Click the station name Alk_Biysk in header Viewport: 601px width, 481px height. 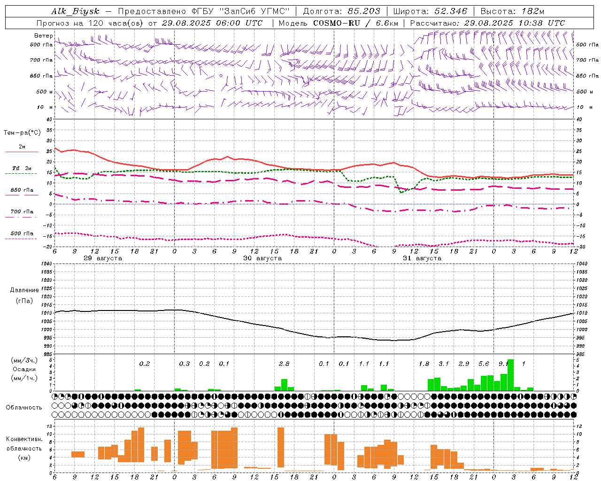75,11
